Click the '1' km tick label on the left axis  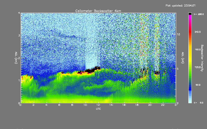pyautogui.click(x=19, y=80)
